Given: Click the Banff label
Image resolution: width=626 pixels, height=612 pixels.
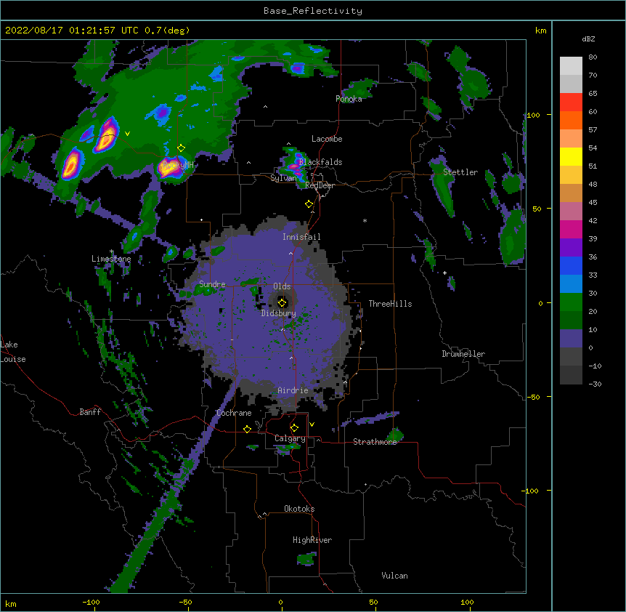Looking at the screenshot, I should click(x=90, y=412).
